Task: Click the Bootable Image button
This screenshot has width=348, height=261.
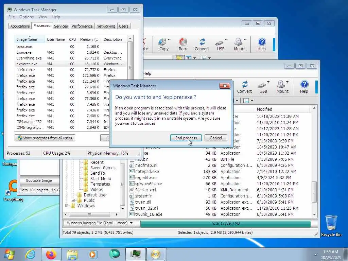Action: [x=39, y=180]
